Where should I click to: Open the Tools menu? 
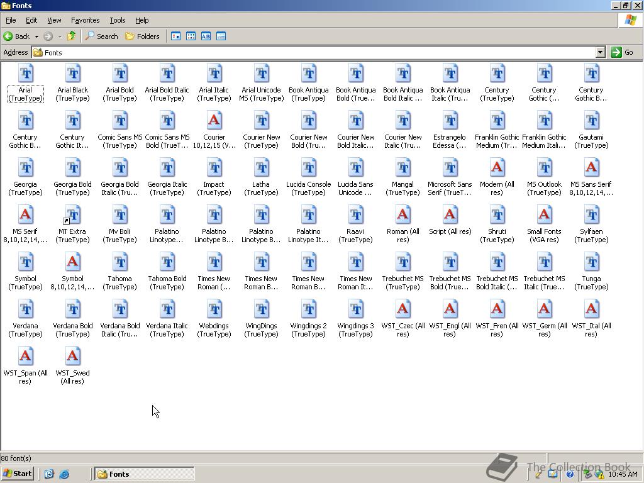coord(117,20)
